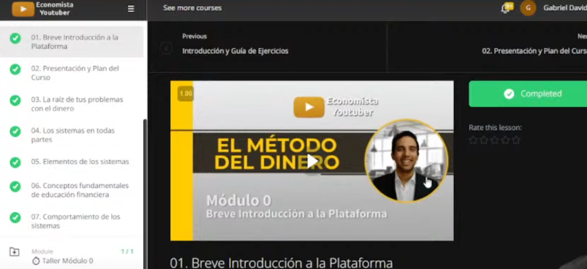This screenshot has height=269, width=587.
Task: Click the sidebar vertical scrollbar
Action: coord(145,193)
